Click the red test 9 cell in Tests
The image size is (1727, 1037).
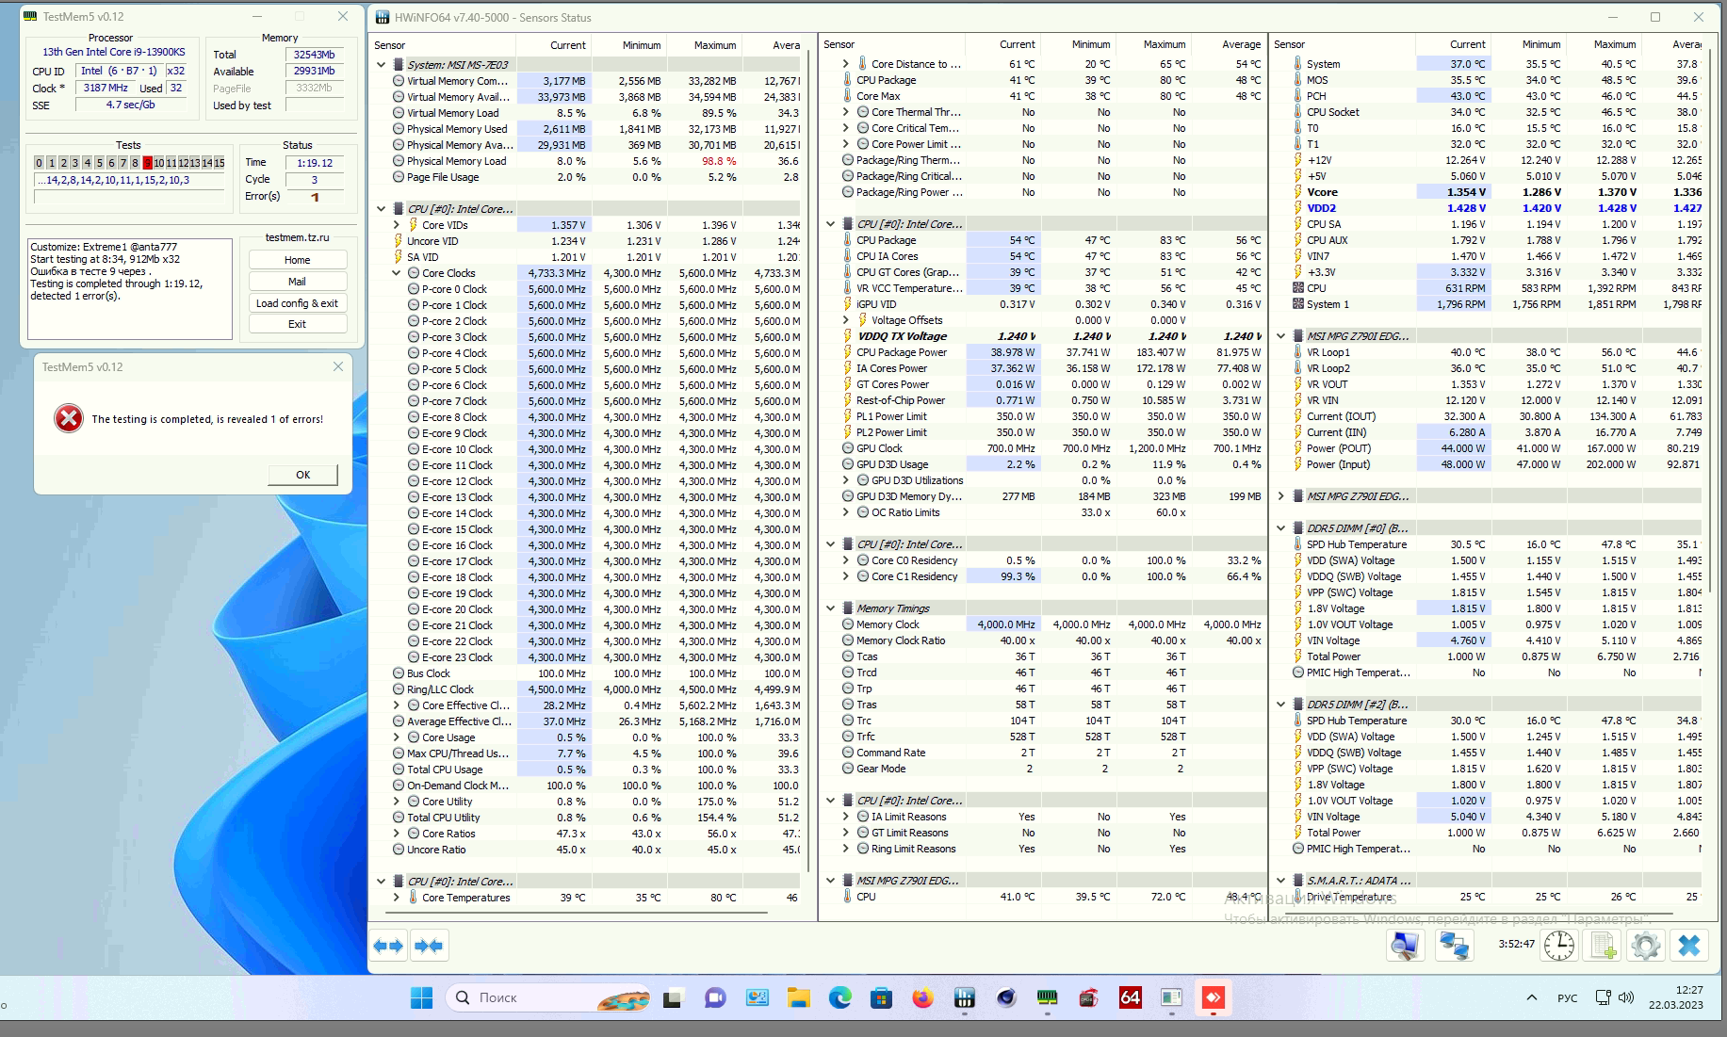tap(147, 163)
